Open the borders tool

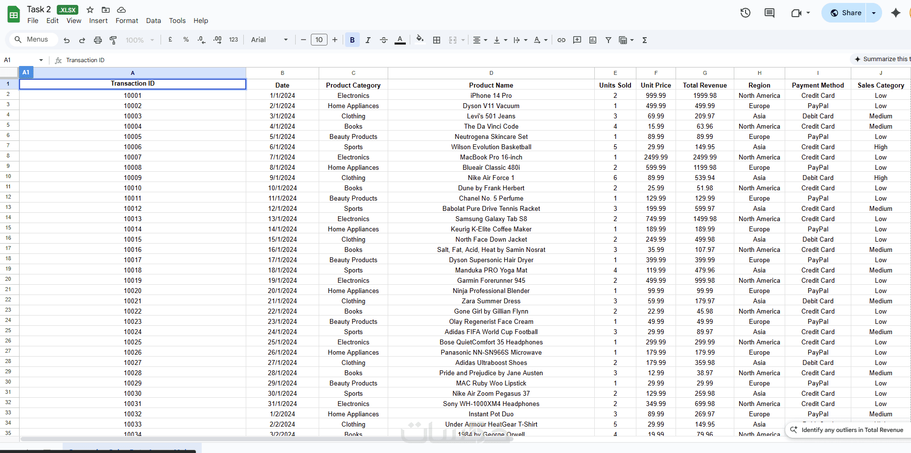coord(437,40)
